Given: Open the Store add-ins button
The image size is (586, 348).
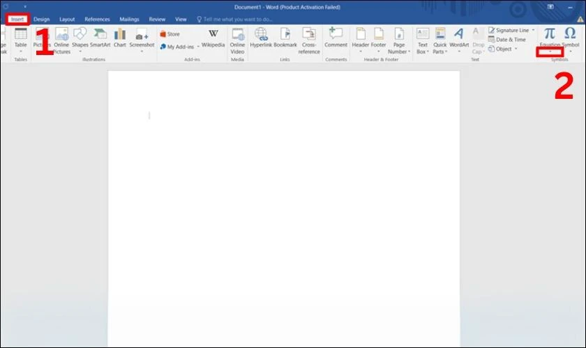Looking at the screenshot, I should tap(170, 33).
